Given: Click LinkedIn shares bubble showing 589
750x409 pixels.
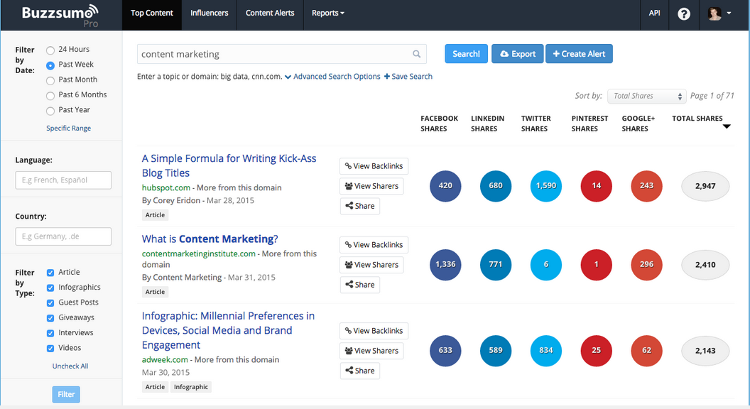Looking at the screenshot, I should click(x=496, y=351).
